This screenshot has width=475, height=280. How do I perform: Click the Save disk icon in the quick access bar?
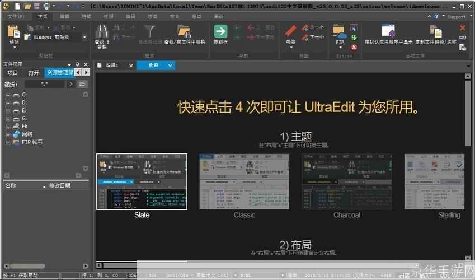pos(37,6)
